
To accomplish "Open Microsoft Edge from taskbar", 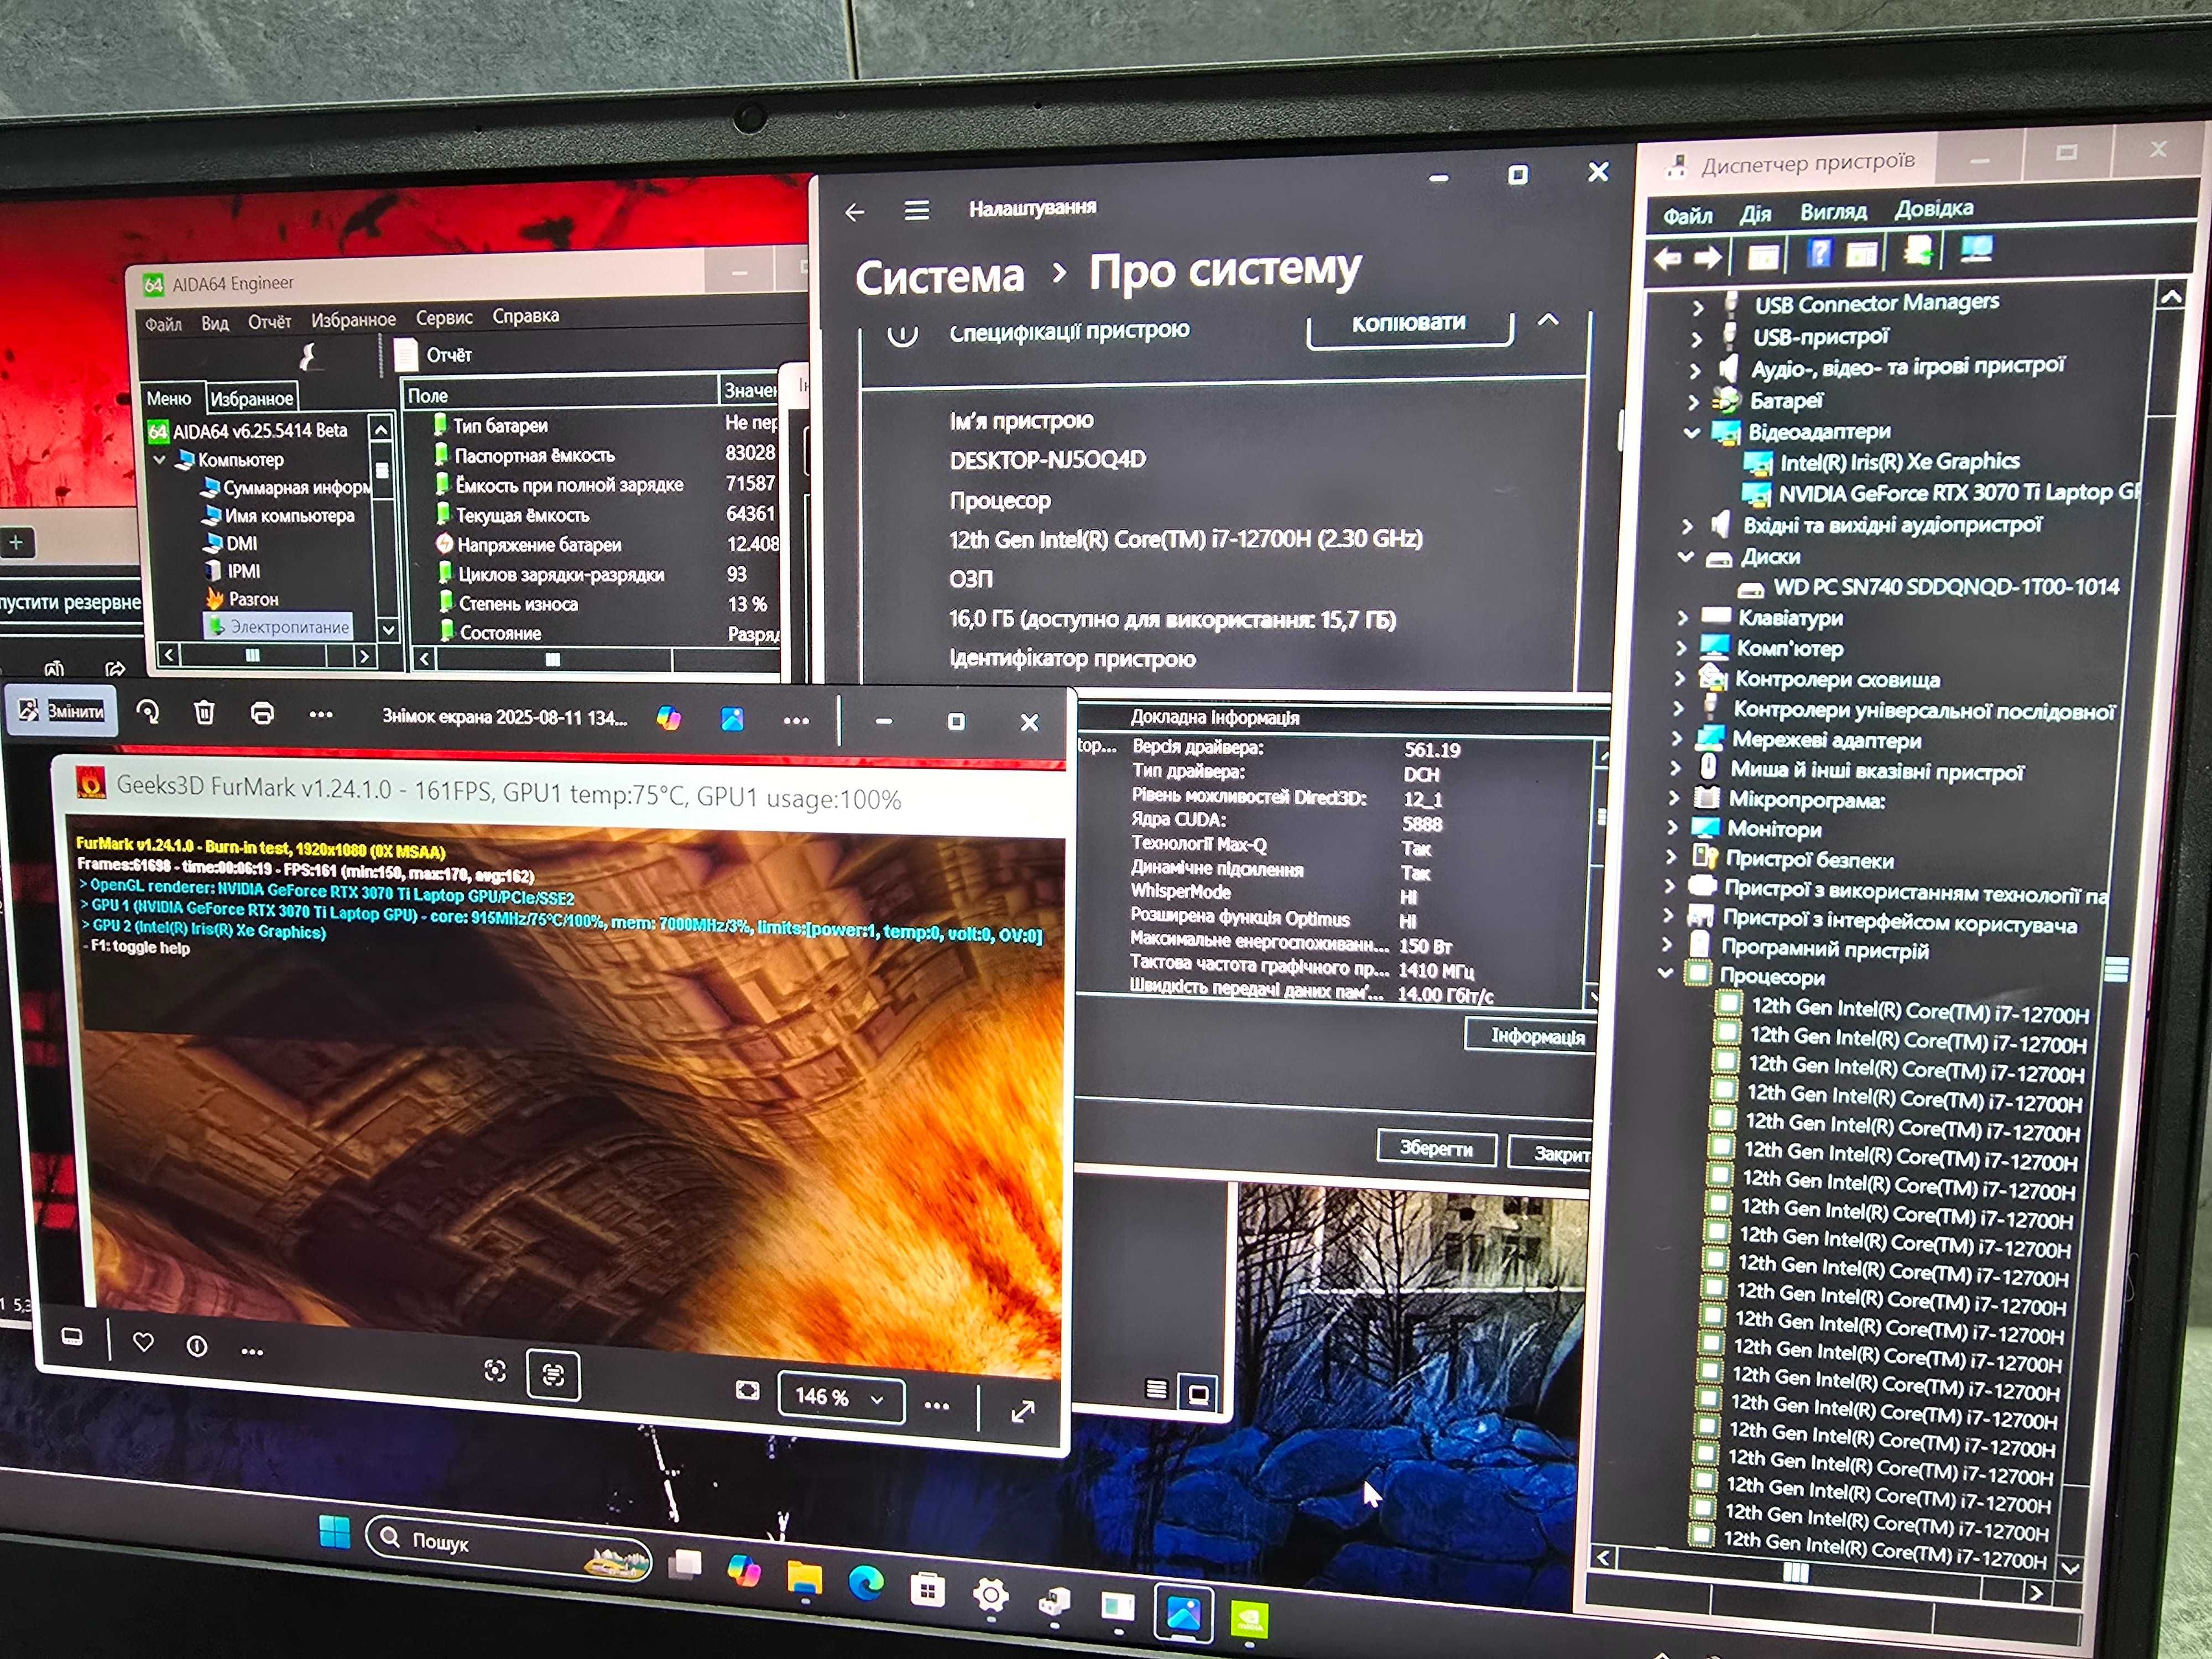I will pyautogui.click(x=866, y=1582).
